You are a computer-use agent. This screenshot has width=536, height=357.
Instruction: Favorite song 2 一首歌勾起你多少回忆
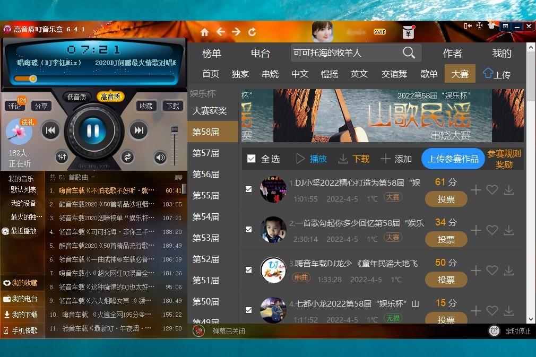click(x=492, y=230)
